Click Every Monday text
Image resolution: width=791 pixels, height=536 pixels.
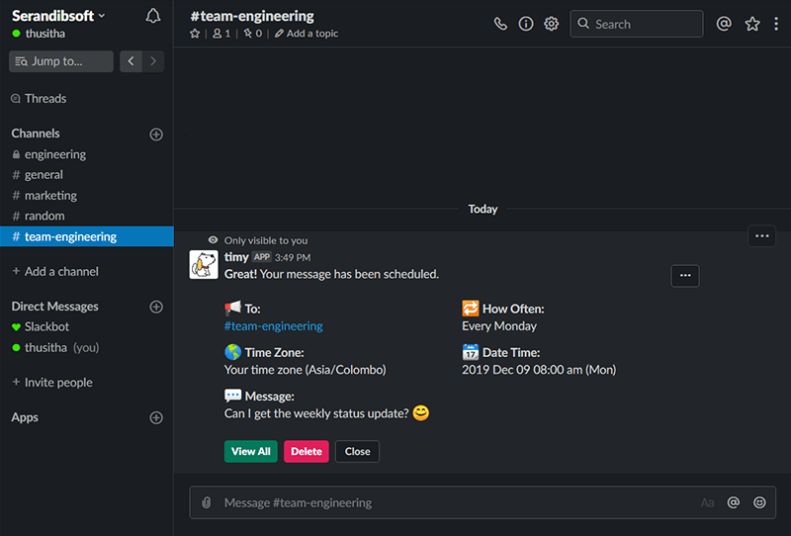click(x=499, y=326)
